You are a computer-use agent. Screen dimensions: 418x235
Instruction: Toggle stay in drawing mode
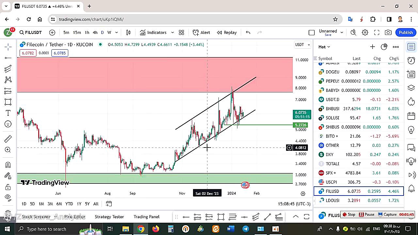[8, 176]
